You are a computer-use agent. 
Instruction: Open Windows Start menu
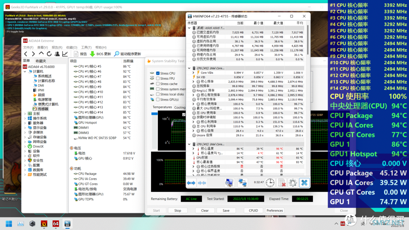pos(9,224)
